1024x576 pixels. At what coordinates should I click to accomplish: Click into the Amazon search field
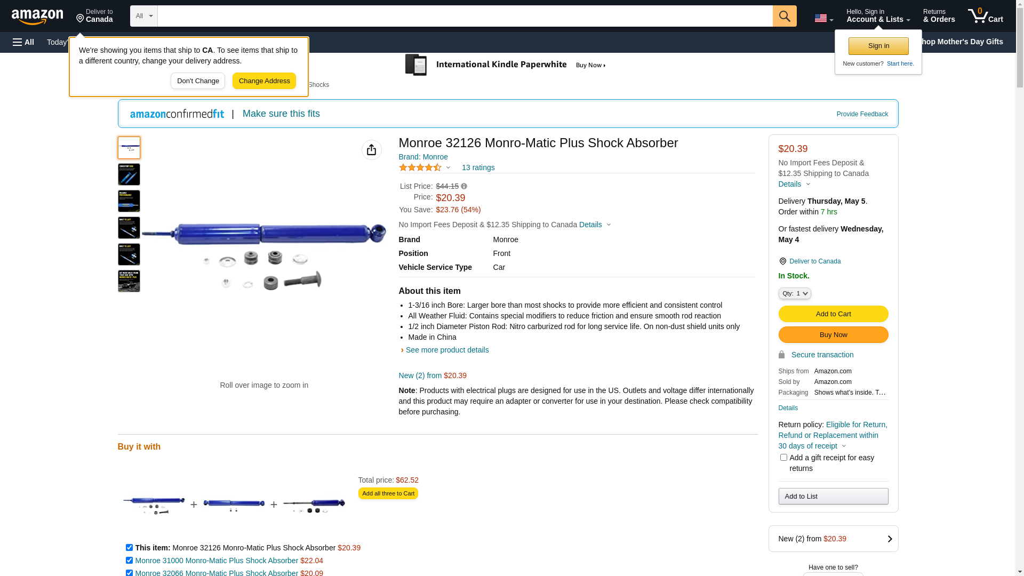pos(465,16)
